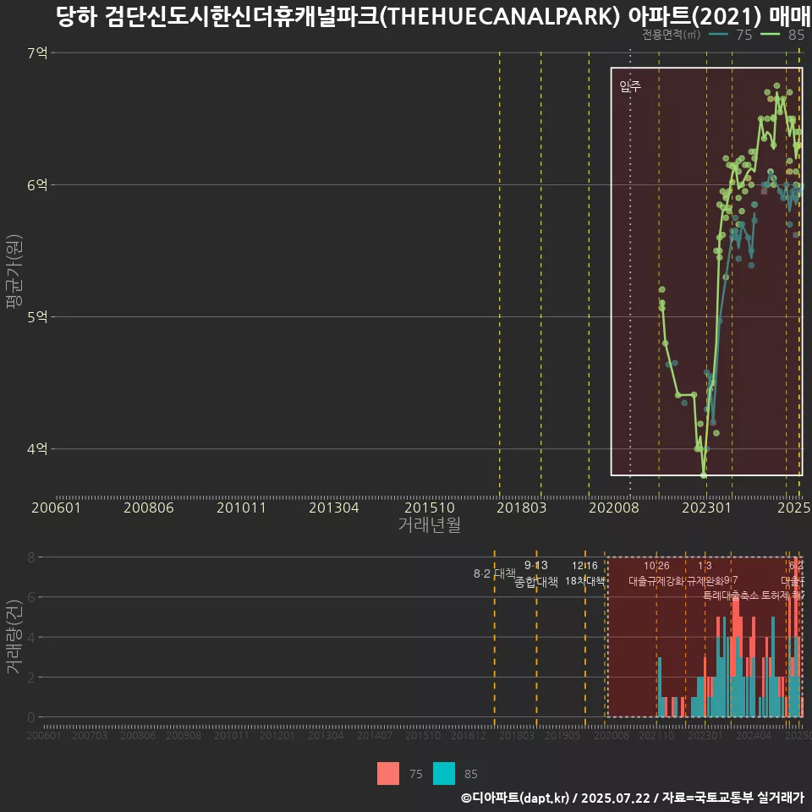Click the 202301 label on price chart axis
The height and width of the screenshot is (812, 812).
coord(706,507)
